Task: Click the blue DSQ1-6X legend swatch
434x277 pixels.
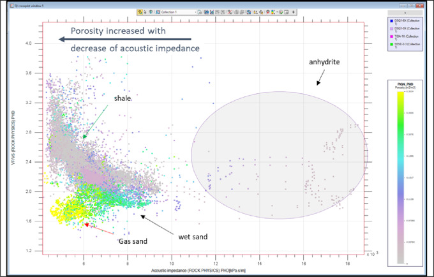Action: [391, 21]
